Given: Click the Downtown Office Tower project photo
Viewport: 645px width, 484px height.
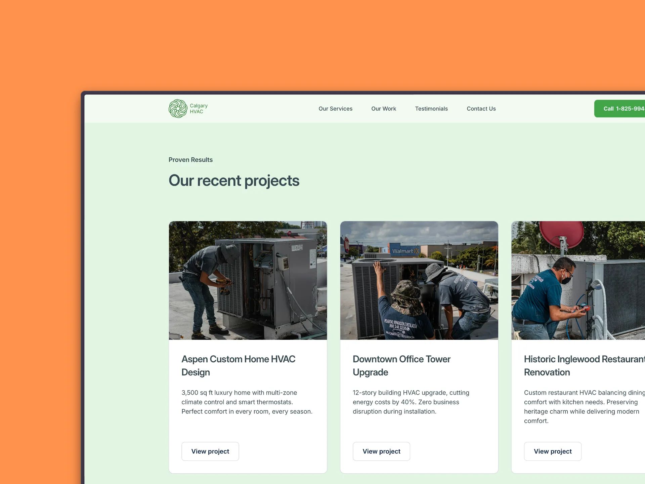Looking at the screenshot, I should 419,281.
